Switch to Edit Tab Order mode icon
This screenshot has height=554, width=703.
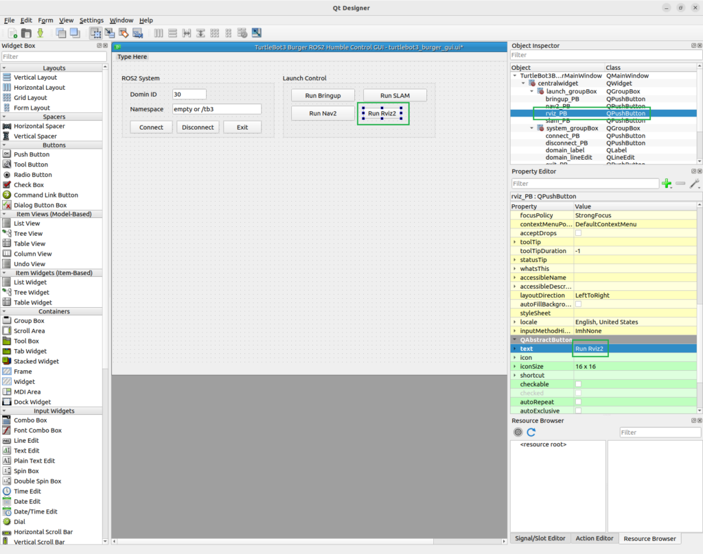pos(137,33)
